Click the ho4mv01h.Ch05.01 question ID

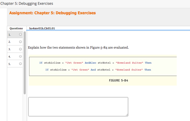pos(42,28)
